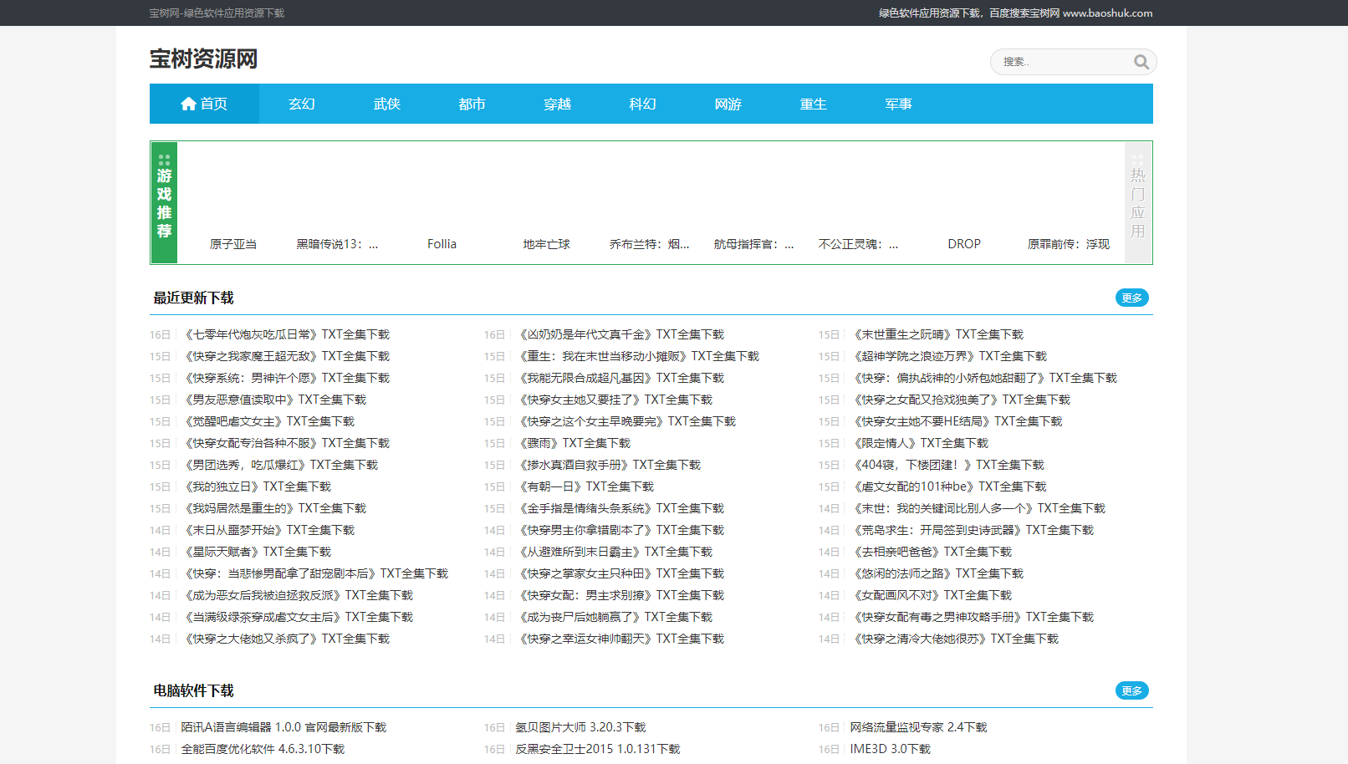Open 陌讯AI语言编辑器 1.0.0 download
Viewport: 1348px width, 764px height.
pyautogui.click(x=283, y=727)
